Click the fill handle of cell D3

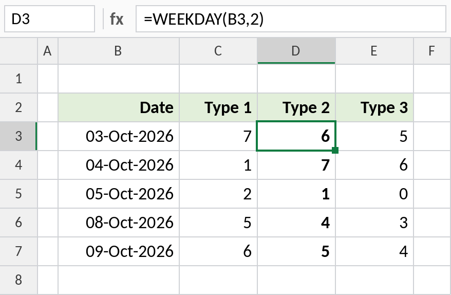point(335,150)
